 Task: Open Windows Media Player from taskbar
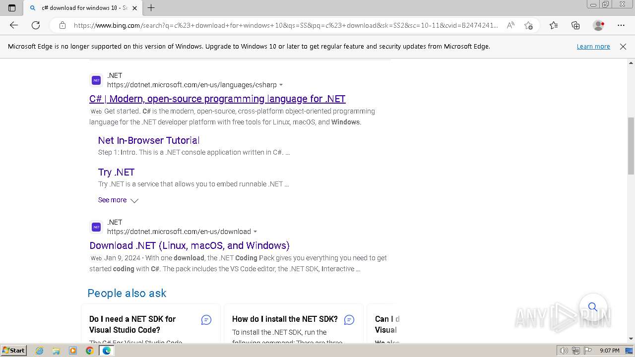73,351
